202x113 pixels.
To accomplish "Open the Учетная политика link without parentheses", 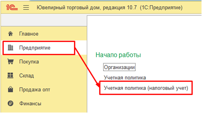I will coord(125,78).
